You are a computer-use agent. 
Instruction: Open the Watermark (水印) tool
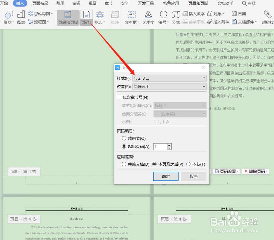(100, 17)
